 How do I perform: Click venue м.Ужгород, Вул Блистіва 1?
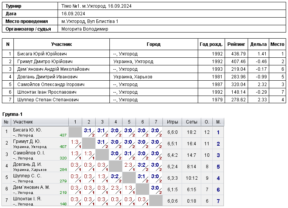coord(89,21)
